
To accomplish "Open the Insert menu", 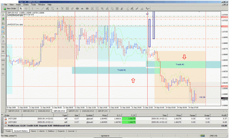I will tap(18, 4).
